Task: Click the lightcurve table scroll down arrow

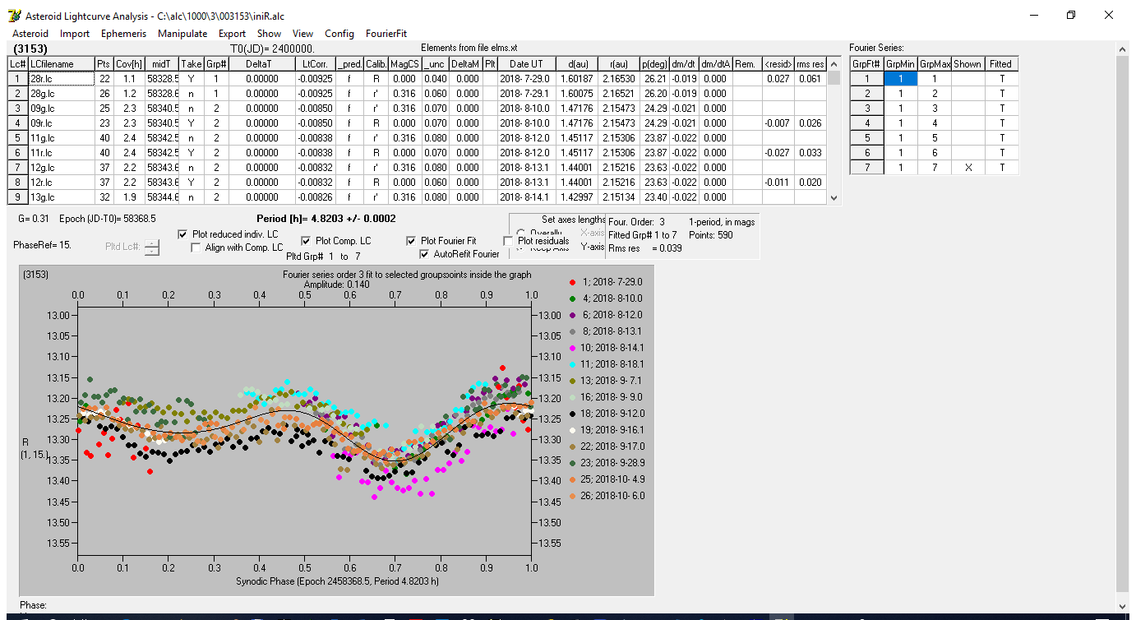Action: click(x=835, y=198)
